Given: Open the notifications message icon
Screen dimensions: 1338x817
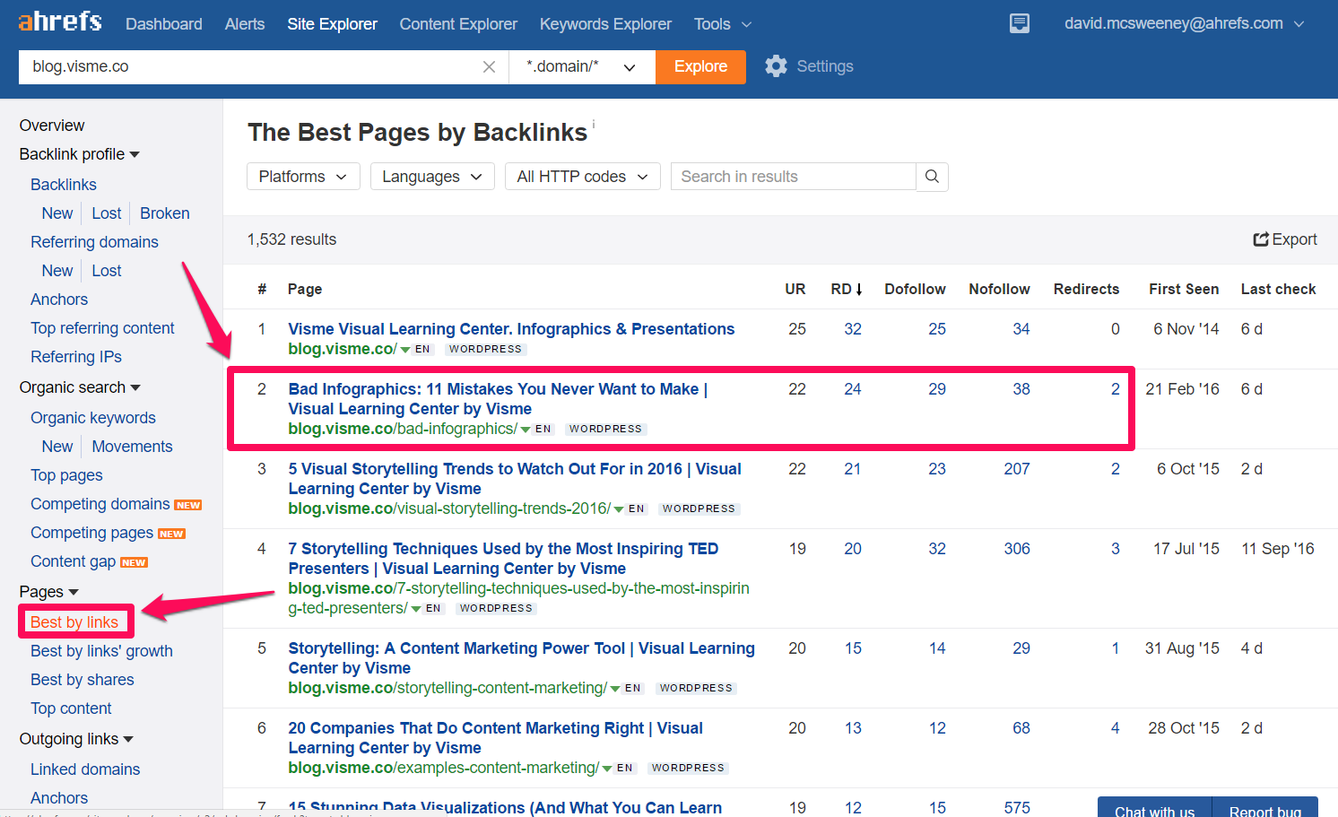Looking at the screenshot, I should tap(1020, 23).
